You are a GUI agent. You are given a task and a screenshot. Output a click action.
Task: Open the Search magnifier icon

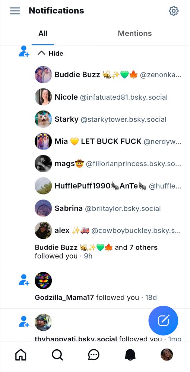tap(57, 355)
